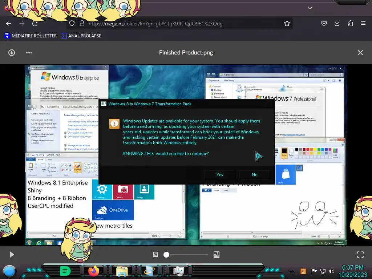Click the zoom in large image icon
This screenshot has height=279, width=372.
click(217, 255)
